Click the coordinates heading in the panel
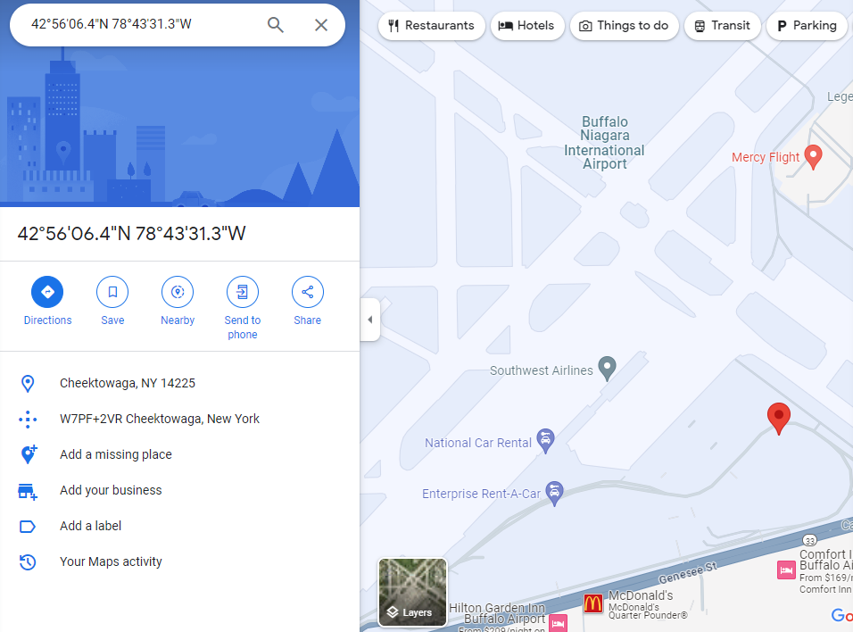 pyautogui.click(x=132, y=234)
